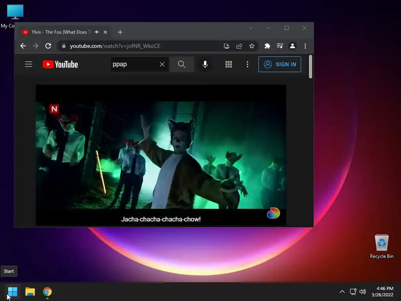The height and width of the screenshot is (301, 401).
Task: Open the network icon in system tray
Action: tap(353, 292)
